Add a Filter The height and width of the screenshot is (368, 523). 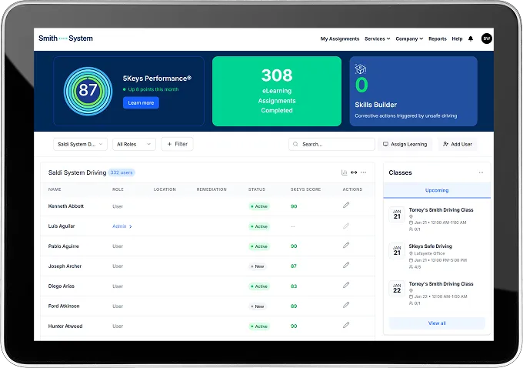coord(177,144)
